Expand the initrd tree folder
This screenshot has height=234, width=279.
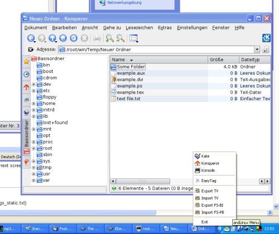click(33, 110)
